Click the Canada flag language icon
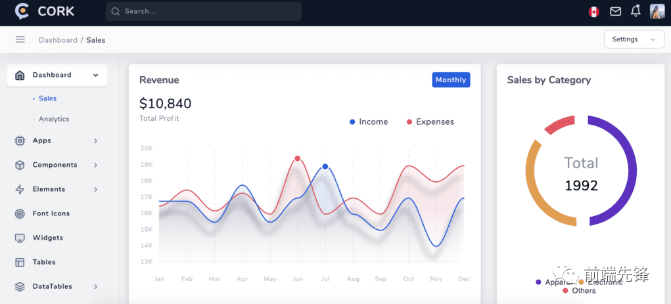The image size is (671, 304). point(594,11)
